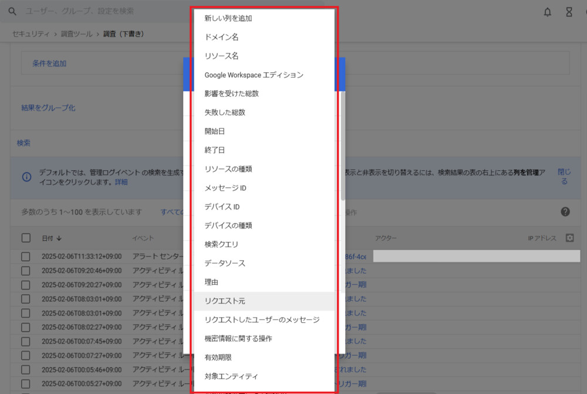Check the first 2025-02-06T08:03:01 row
The width and height of the screenshot is (587, 394).
click(x=25, y=299)
